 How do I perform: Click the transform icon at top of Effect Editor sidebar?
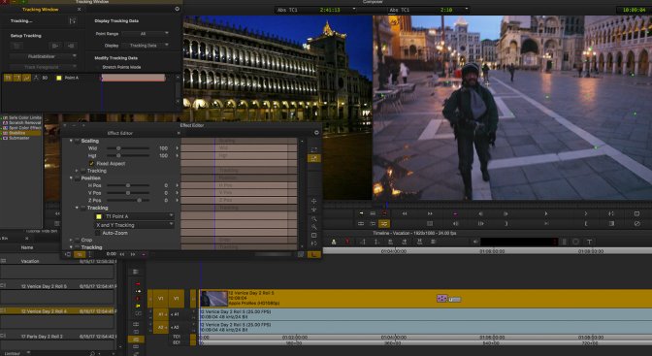314,149
